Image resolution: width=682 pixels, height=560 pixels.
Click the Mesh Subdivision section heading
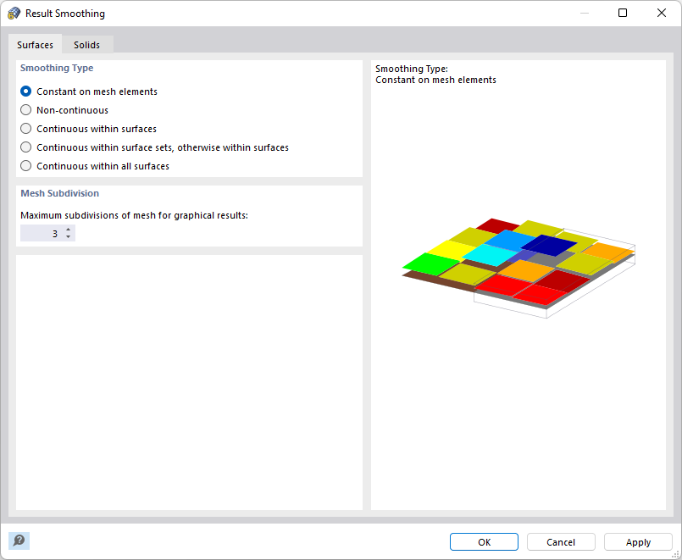(x=60, y=193)
